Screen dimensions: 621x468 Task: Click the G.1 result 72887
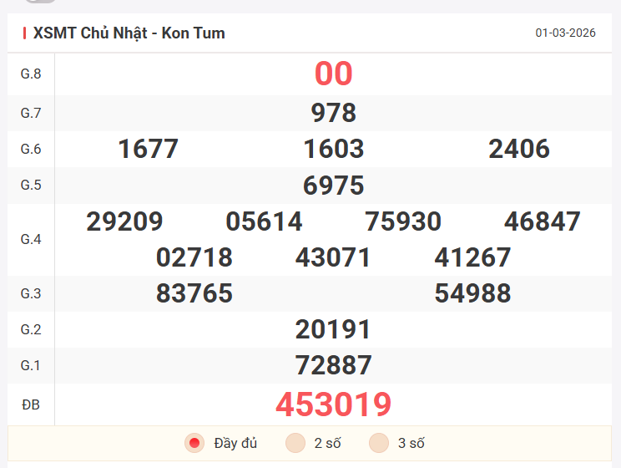[333, 365]
